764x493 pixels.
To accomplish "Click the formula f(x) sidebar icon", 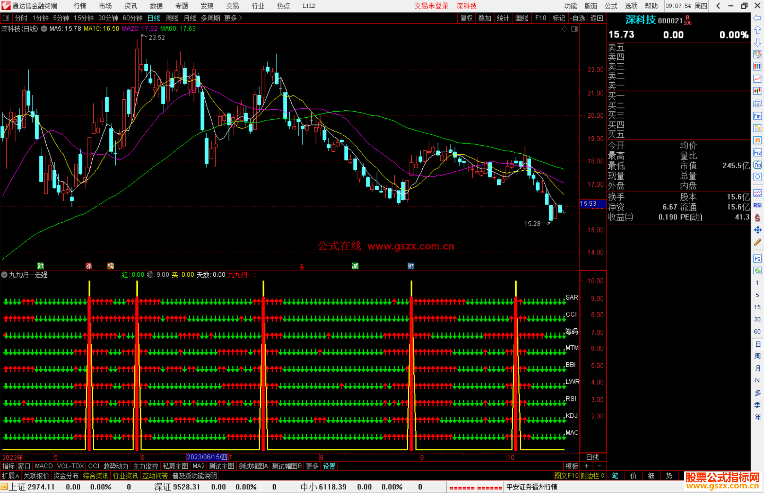I will [x=757, y=165].
